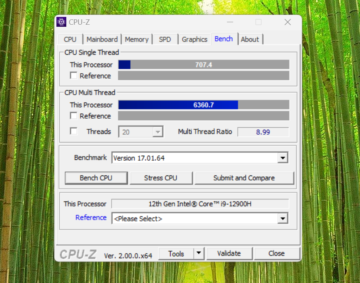Open the CPU tab
The image size is (360, 283).
click(x=70, y=39)
